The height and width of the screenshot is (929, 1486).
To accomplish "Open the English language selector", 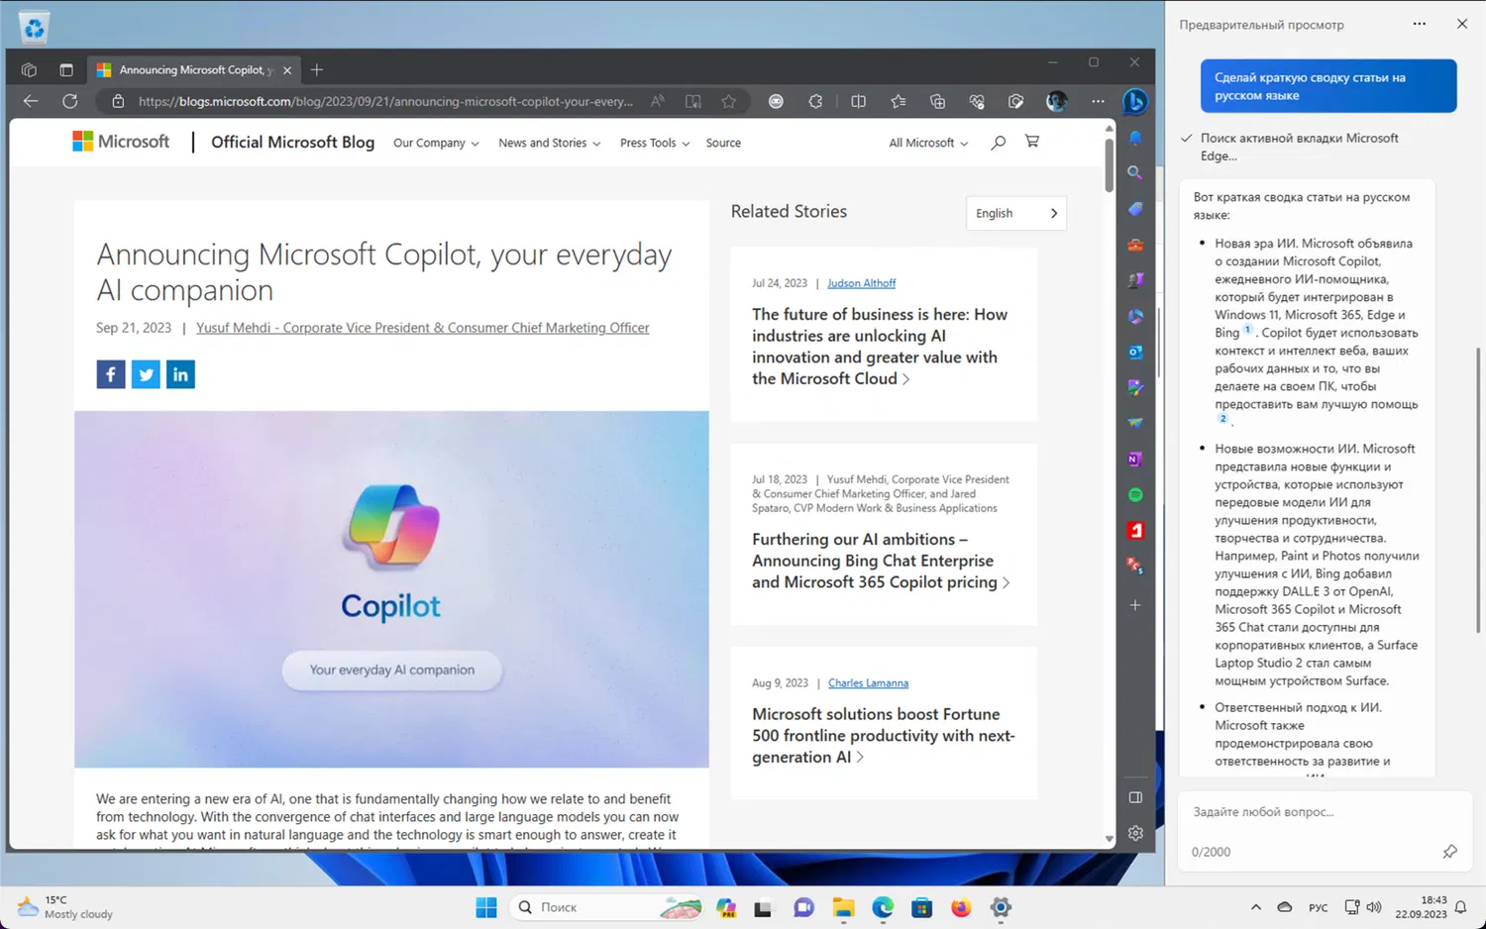I will 1015,213.
